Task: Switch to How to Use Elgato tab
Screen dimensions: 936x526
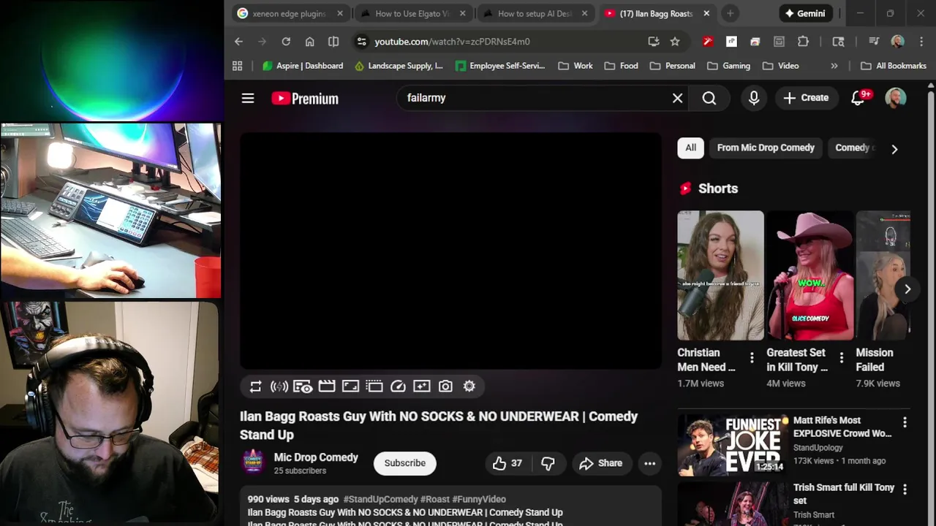Action: [x=413, y=13]
